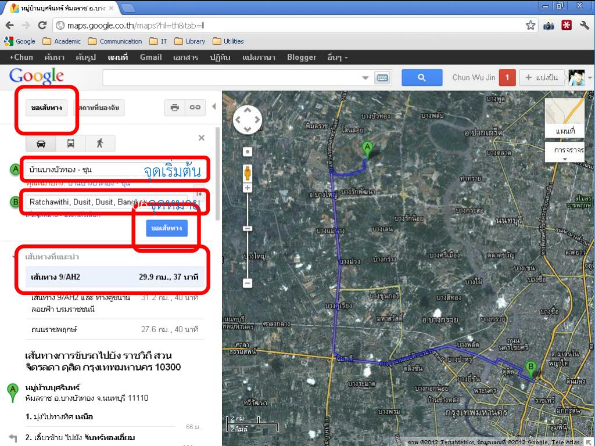
Task: Open the search box dropdown arrow
Action: 365,78
